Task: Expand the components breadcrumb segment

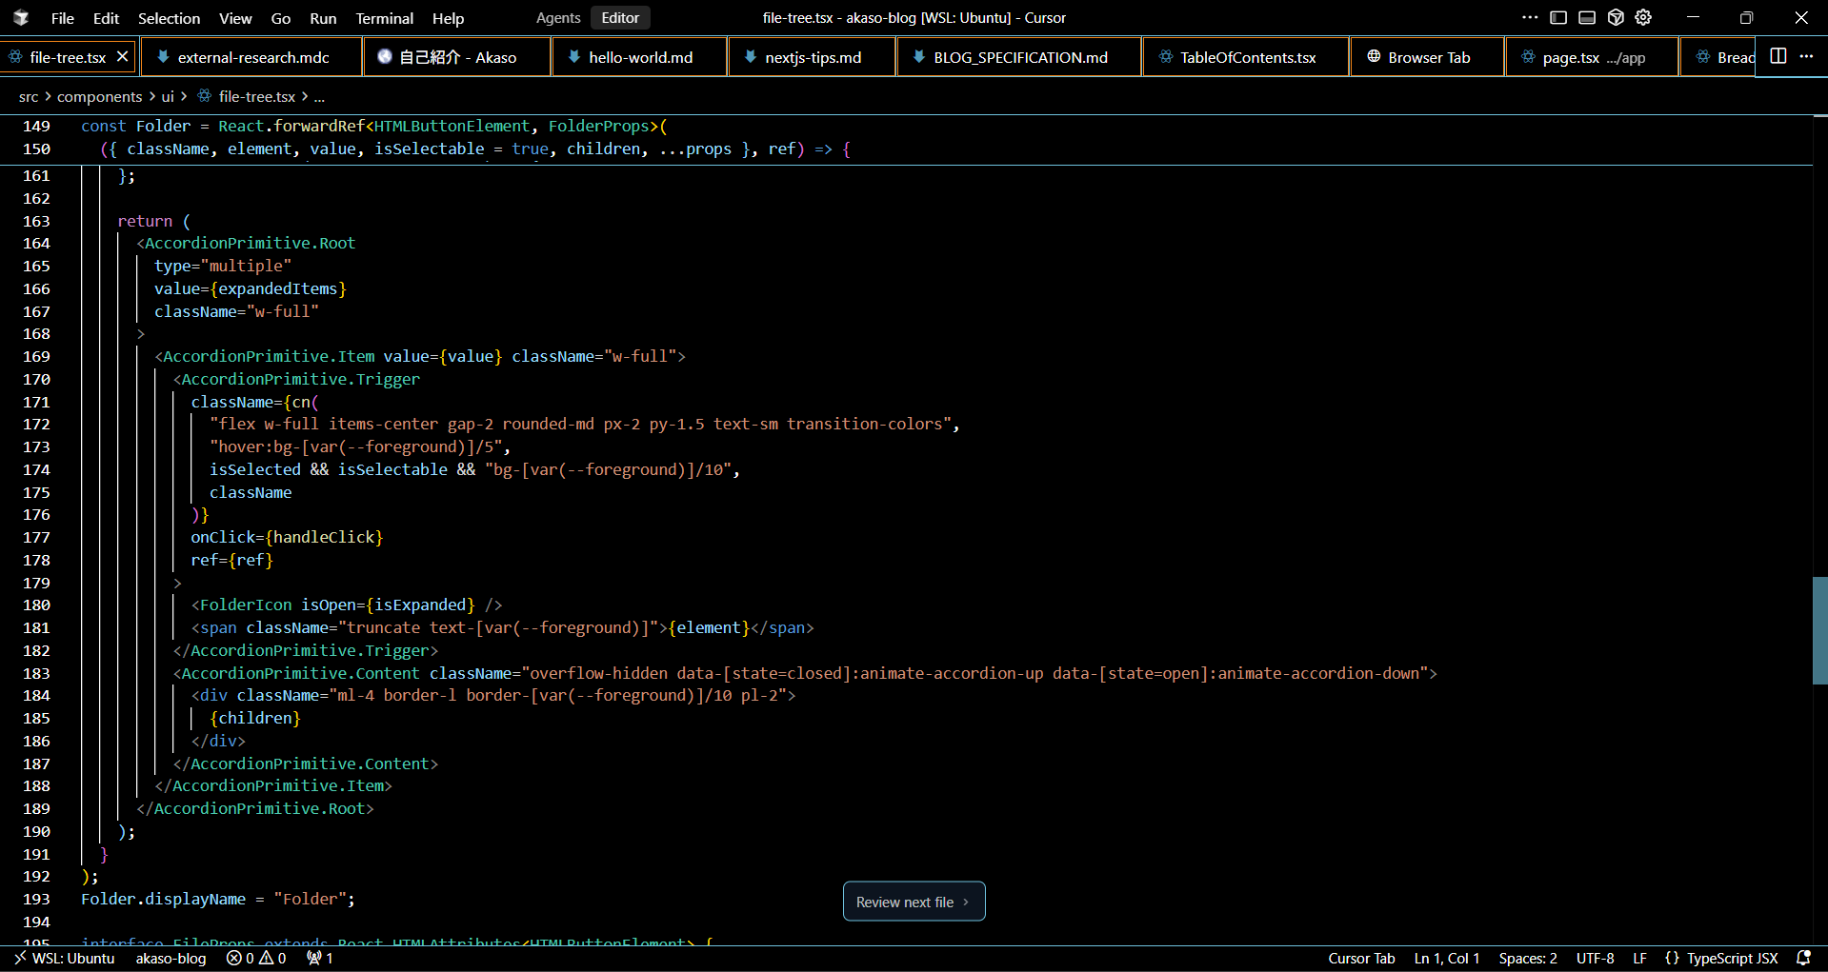Action: pyautogui.click(x=99, y=96)
